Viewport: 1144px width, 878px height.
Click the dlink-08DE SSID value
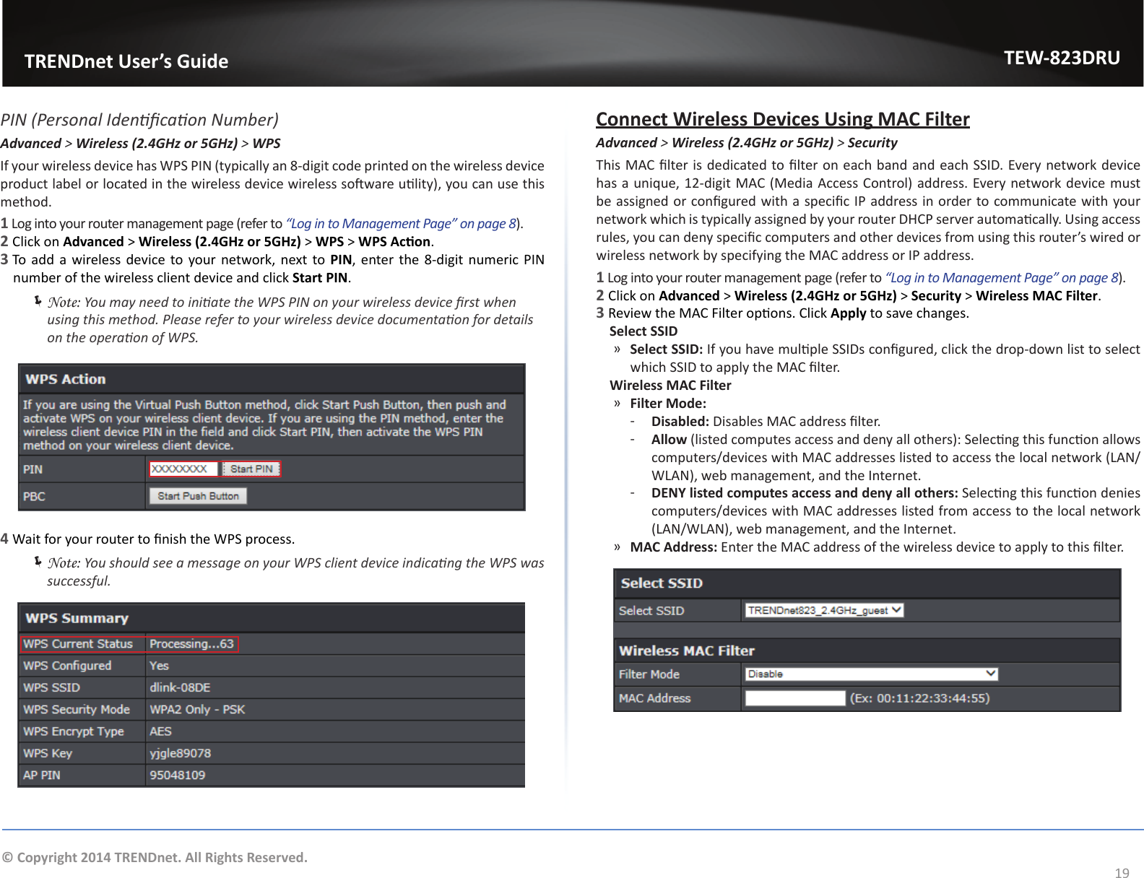point(180,687)
